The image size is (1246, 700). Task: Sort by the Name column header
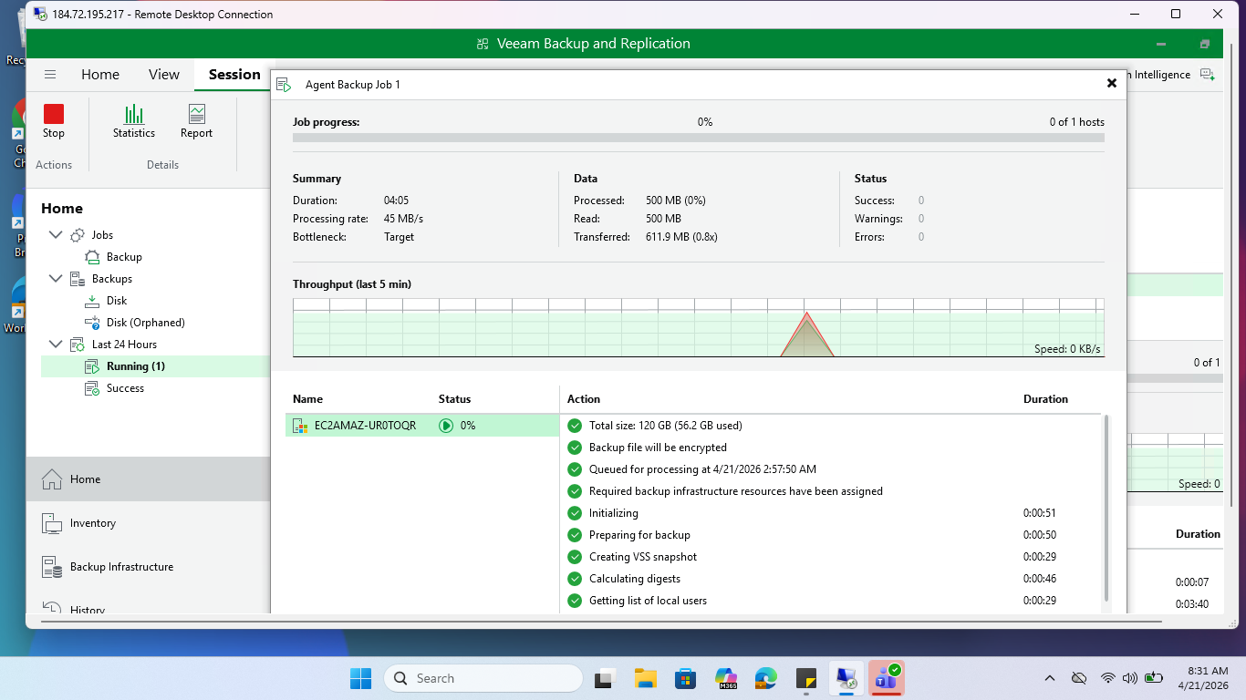pos(308,399)
